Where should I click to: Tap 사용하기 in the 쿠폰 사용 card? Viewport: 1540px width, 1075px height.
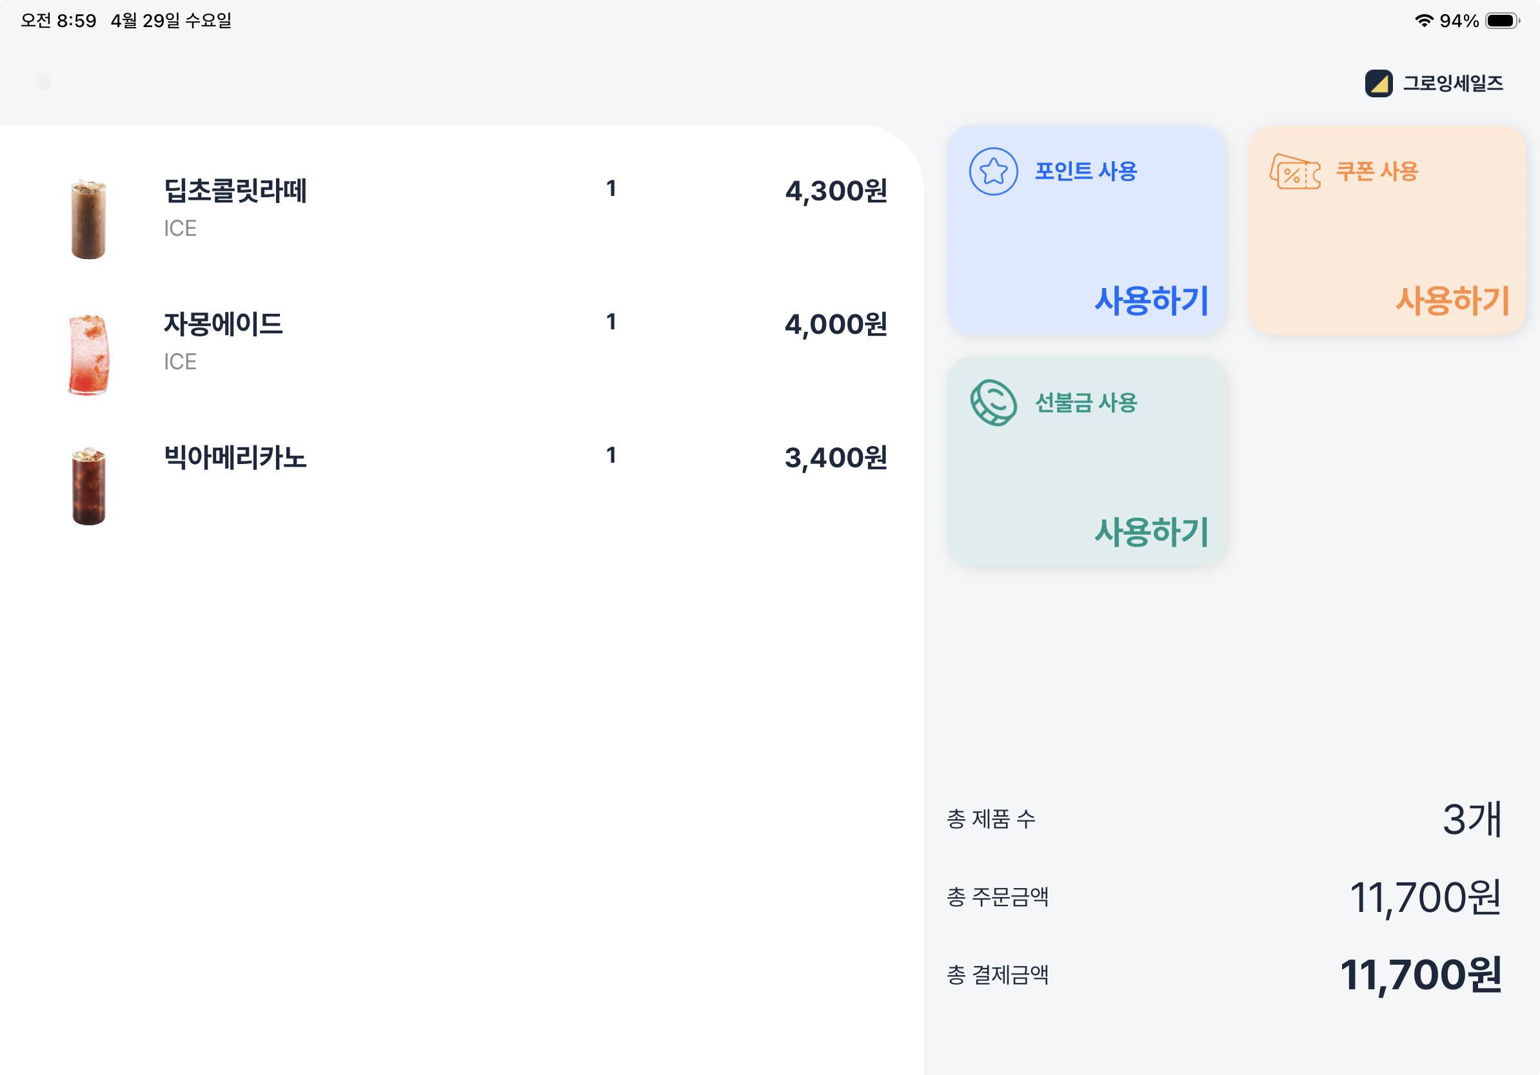(1453, 300)
